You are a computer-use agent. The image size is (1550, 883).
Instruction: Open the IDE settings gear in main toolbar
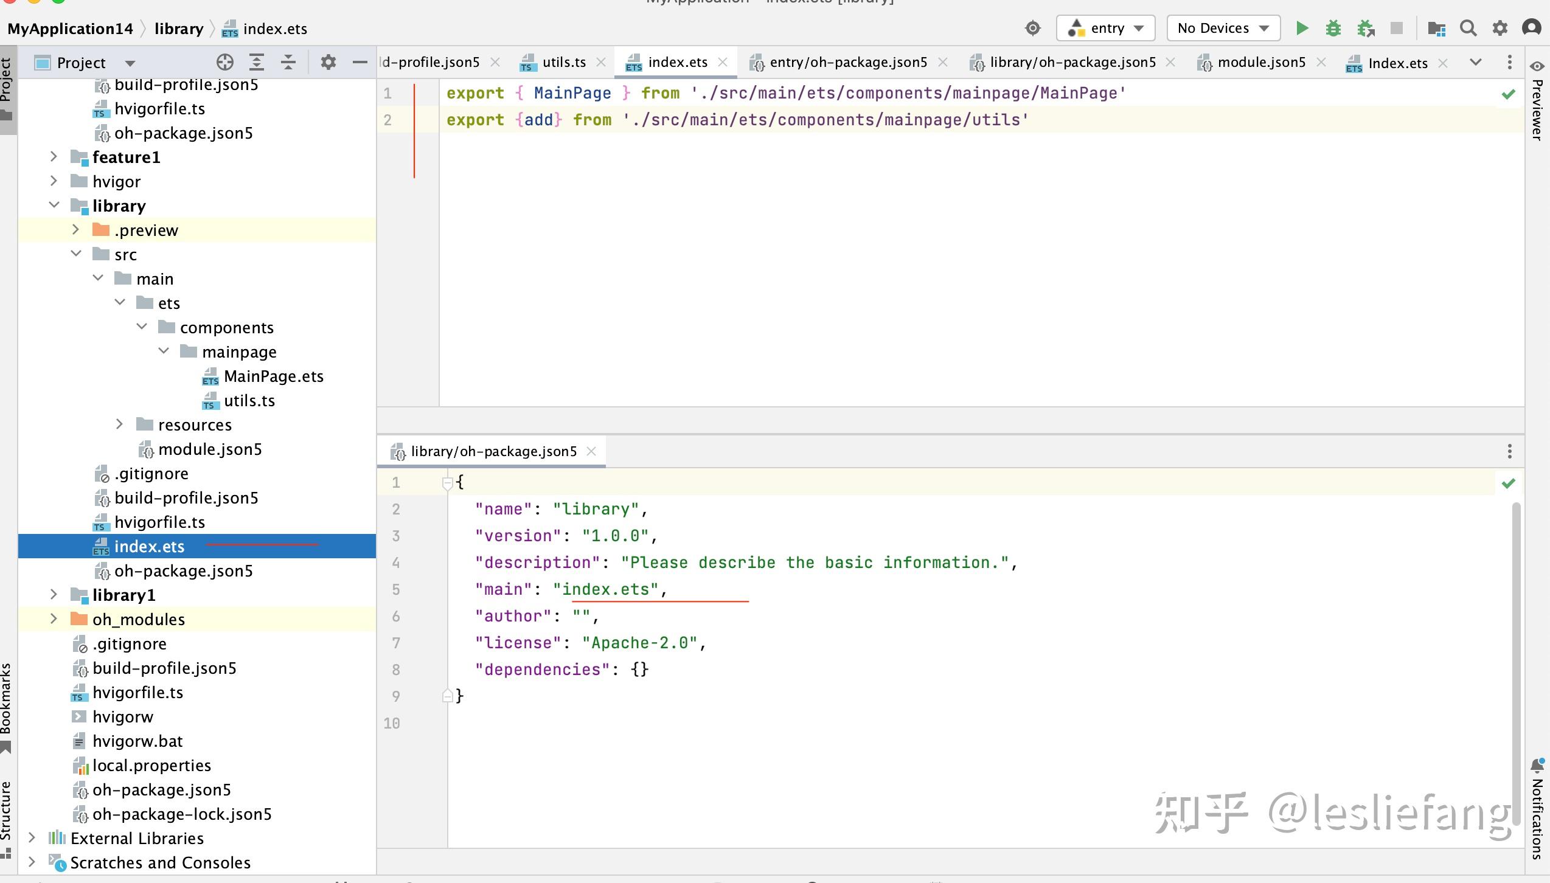point(1500,29)
